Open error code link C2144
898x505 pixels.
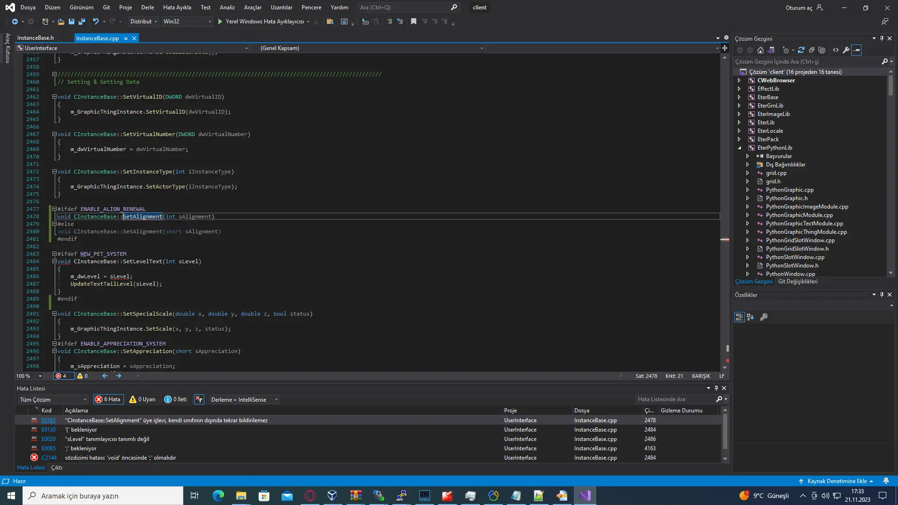tap(49, 458)
